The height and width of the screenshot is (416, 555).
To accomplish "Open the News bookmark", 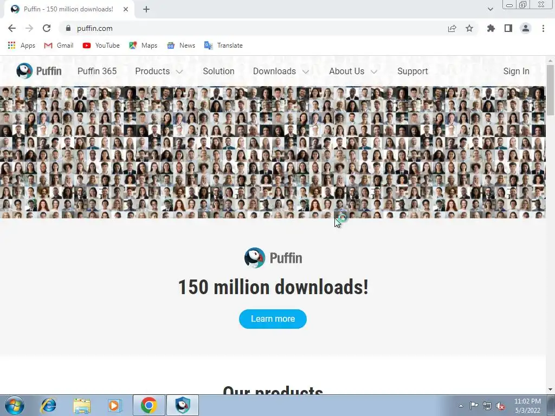I will click(181, 45).
